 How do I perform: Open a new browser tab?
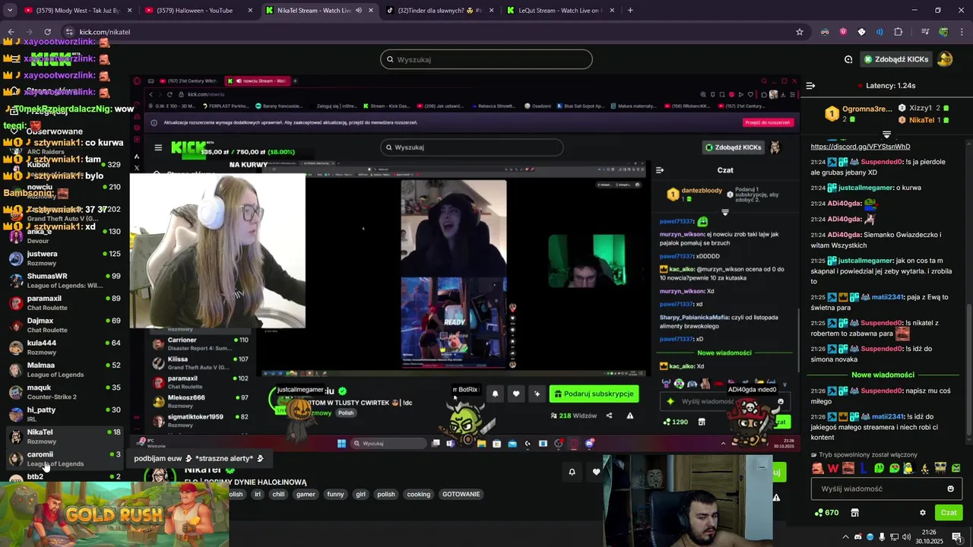coord(630,11)
